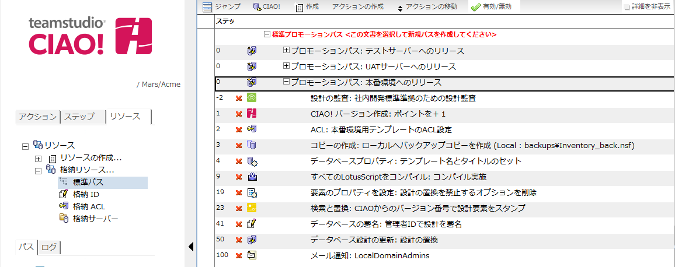Switch to the アクション tab

click(37, 117)
